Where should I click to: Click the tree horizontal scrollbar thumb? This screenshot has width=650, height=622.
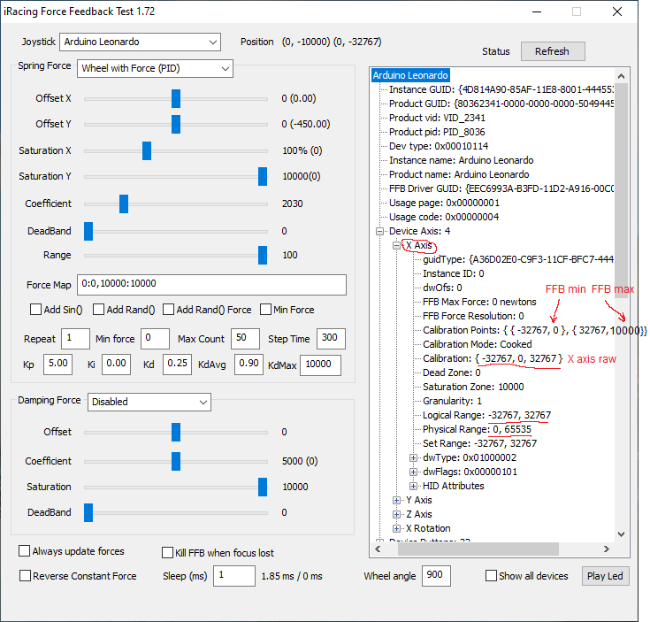coord(478,549)
